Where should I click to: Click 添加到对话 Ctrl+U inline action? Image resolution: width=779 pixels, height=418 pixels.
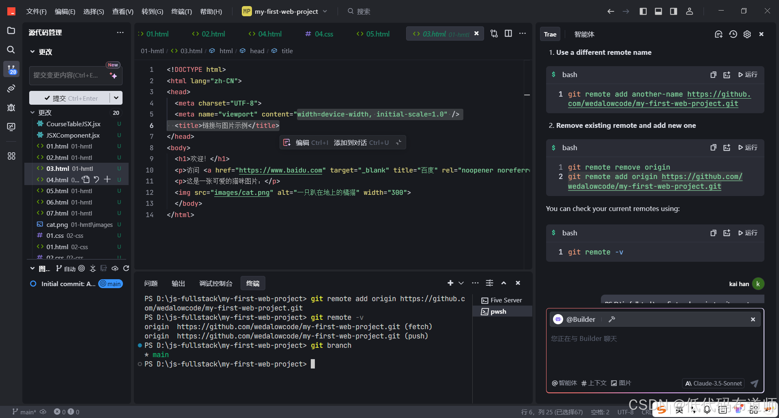361,142
